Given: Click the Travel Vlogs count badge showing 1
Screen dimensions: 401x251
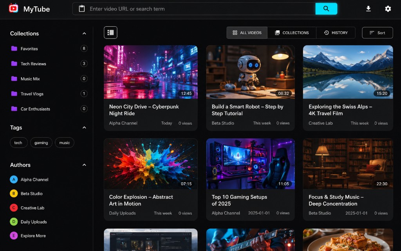Looking at the screenshot, I should pos(84,94).
